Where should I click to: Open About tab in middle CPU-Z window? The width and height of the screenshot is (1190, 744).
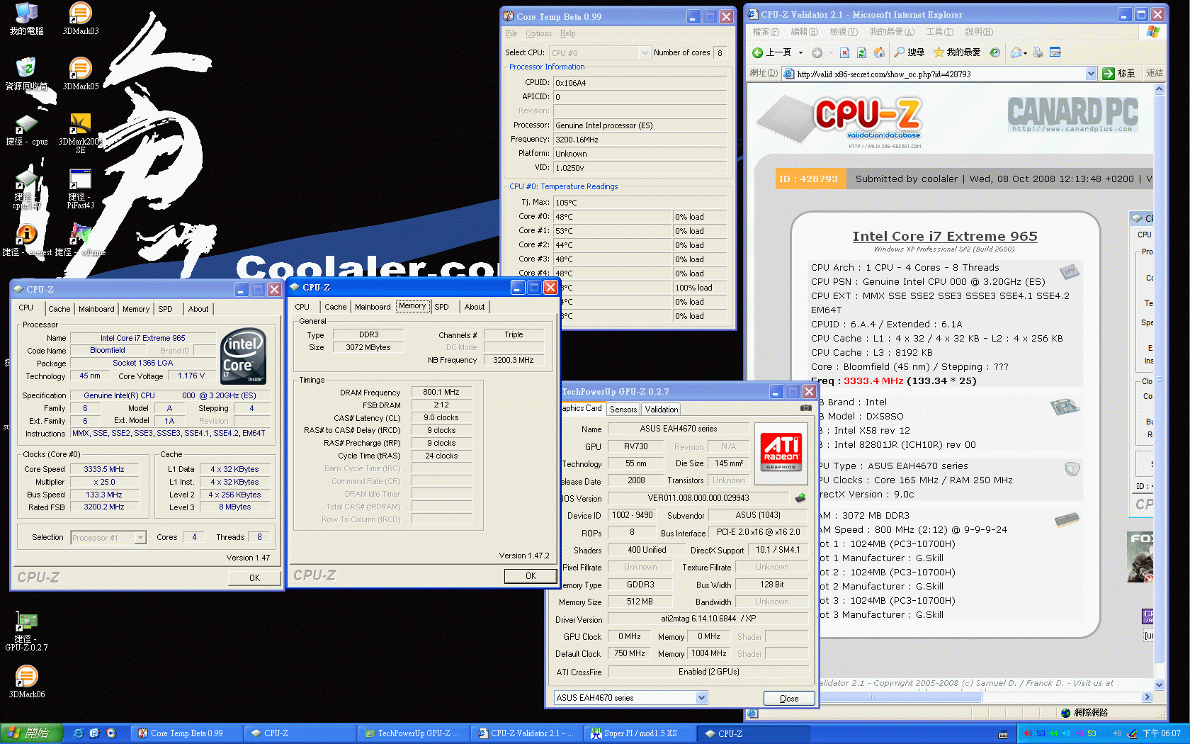pyautogui.click(x=475, y=307)
